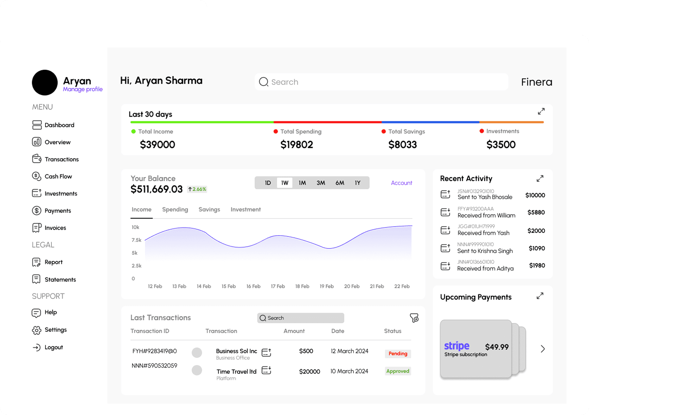Open the Cash Flow sidebar icon
The width and height of the screenshot is (697, 415).
point(36,176)
